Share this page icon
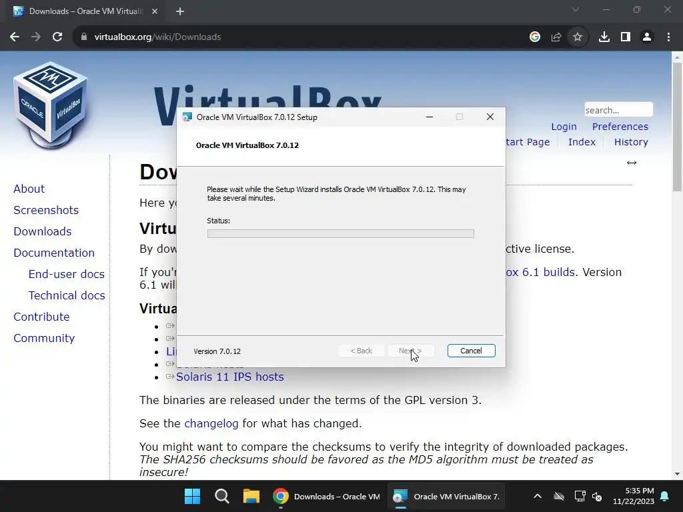Screen dimensions: 683x512 (x=556, y=37)
